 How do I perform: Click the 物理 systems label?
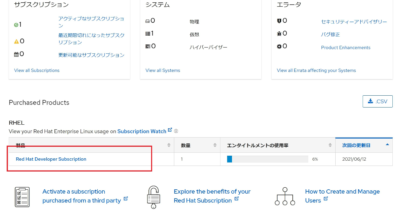(194, 22)
